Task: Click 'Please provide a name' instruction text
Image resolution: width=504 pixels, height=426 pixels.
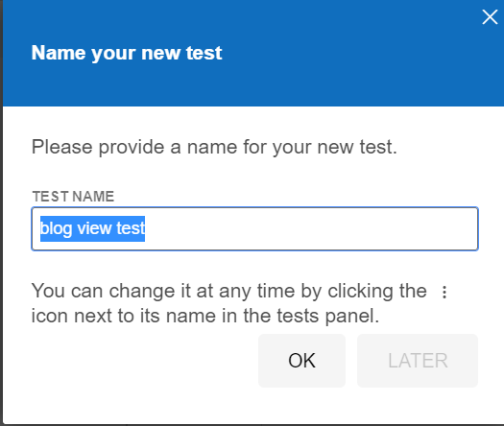Action: click(214, 147)
